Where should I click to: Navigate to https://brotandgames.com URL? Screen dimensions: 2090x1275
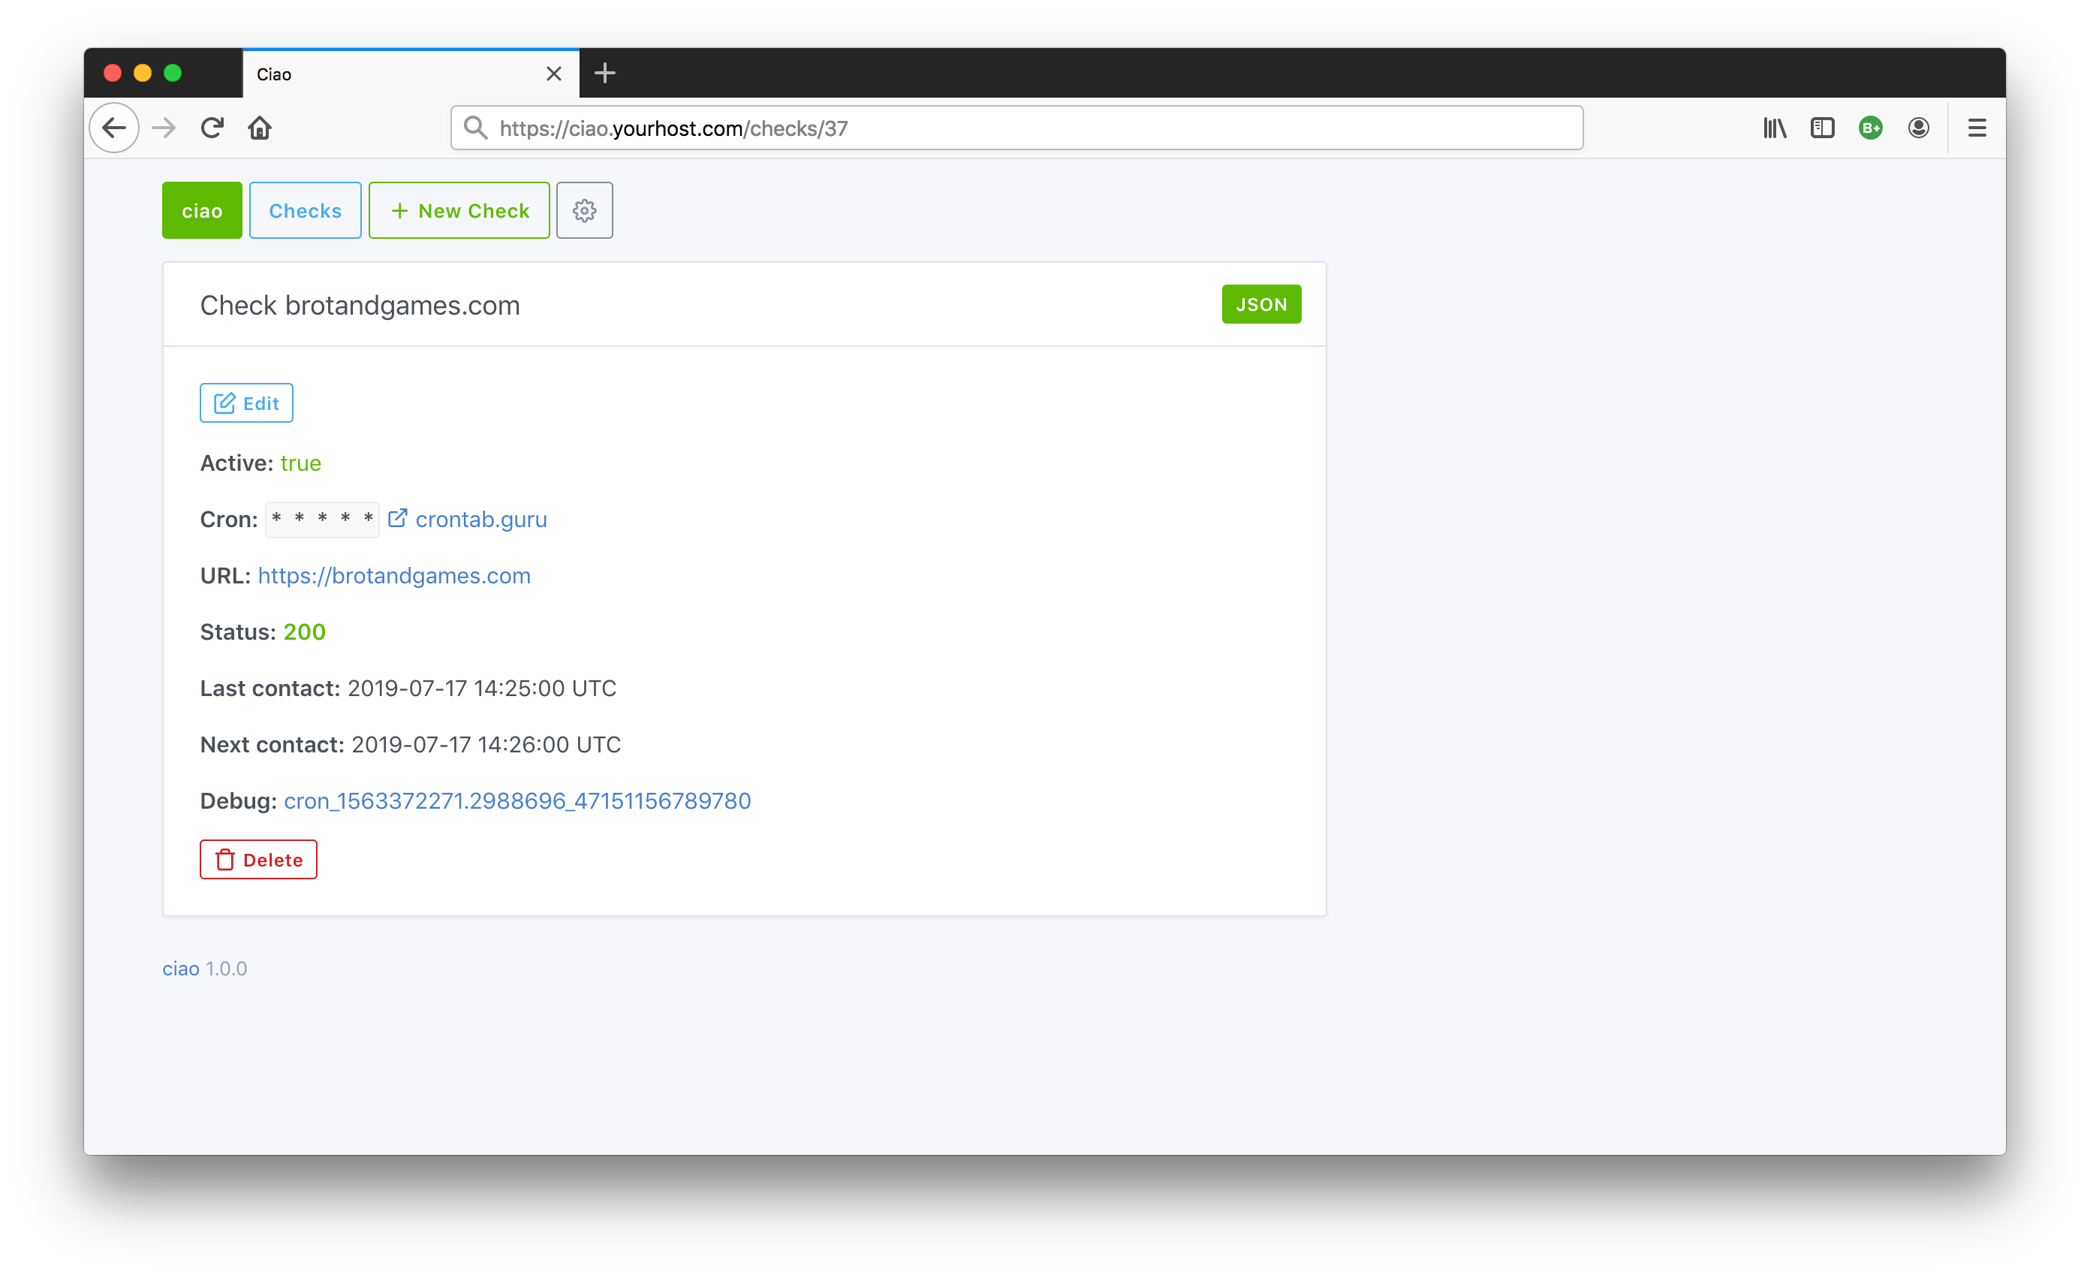pos(394,574)
